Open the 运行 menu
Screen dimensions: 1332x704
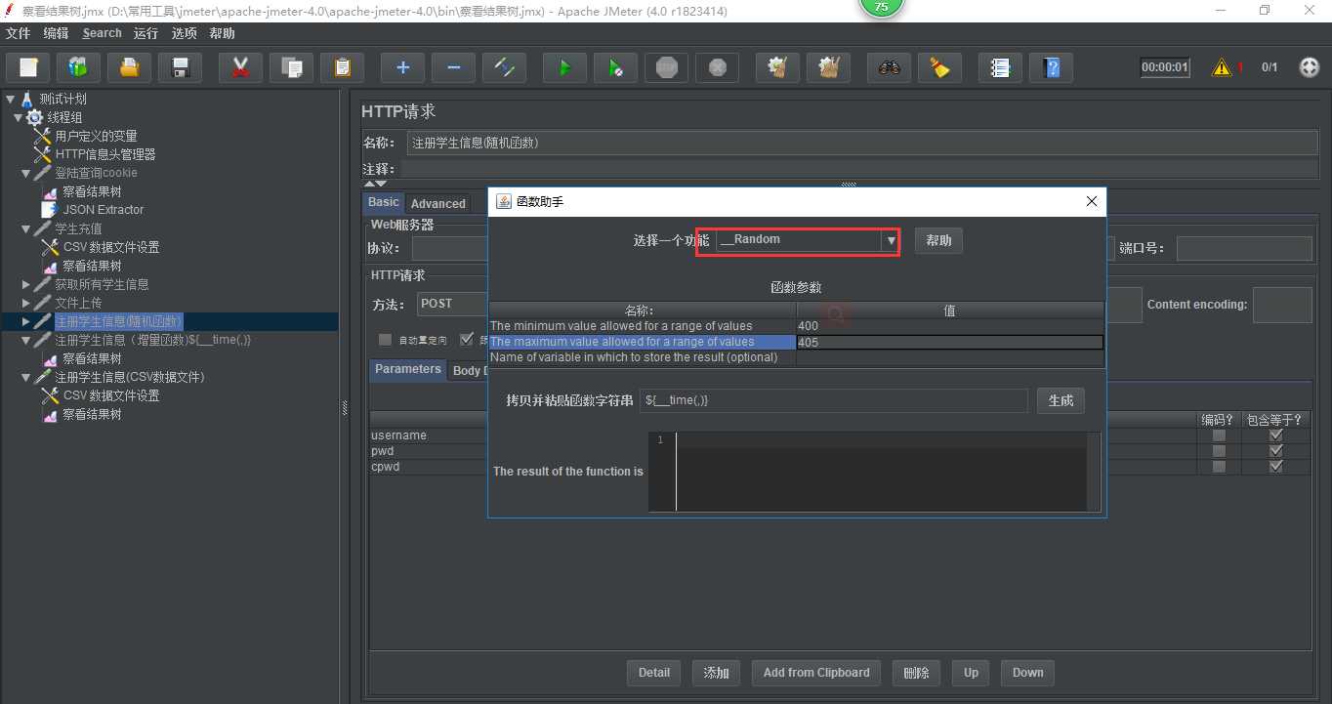pos(146,33)
